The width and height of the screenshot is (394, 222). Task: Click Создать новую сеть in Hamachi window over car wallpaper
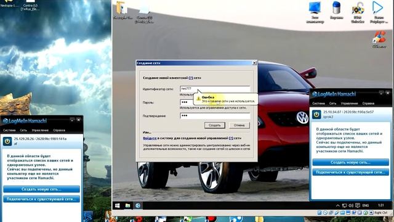[350, 162]
